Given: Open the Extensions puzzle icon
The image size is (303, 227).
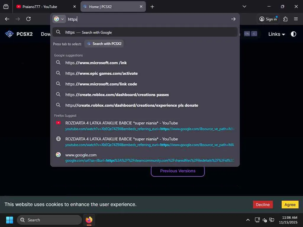Looking at the screenshot, I should (x=286, y=19).
